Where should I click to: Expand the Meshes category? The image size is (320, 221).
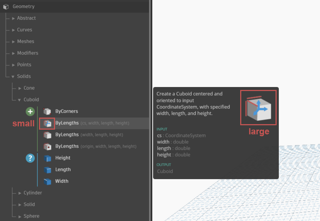[13, 42]
